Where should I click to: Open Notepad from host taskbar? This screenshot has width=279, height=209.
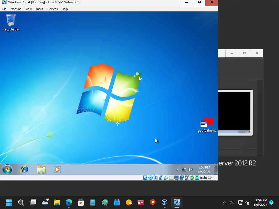(x=93, y=202)
